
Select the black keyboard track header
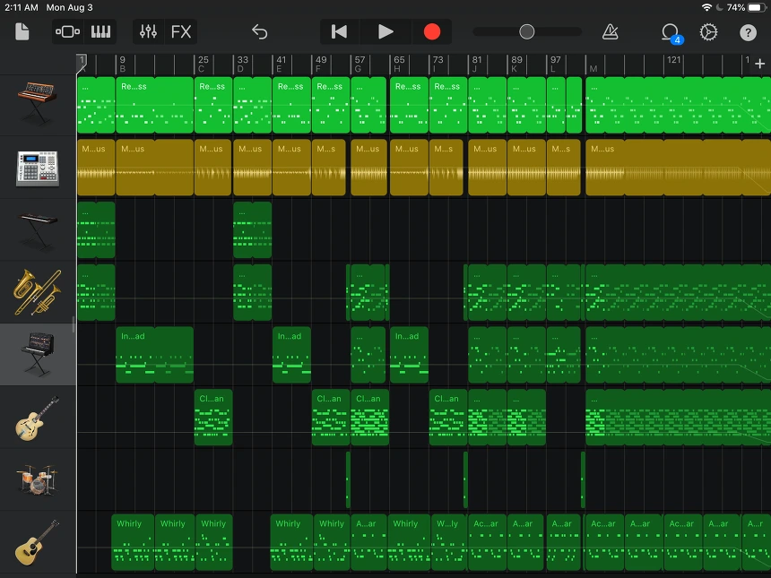pyautogui.click(x=38, y=230)
